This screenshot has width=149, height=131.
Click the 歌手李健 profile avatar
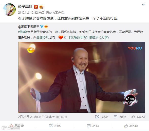(9, 10)
